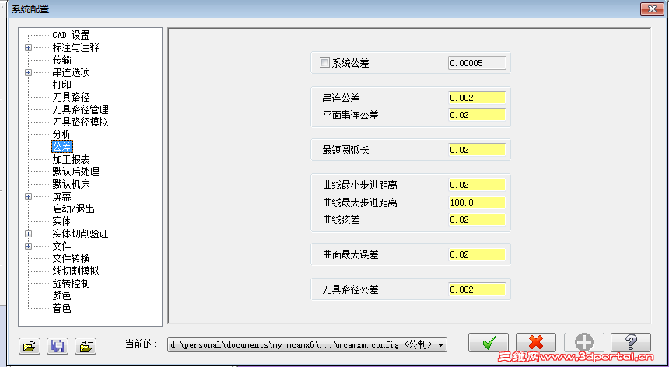Select 默认机床 in the tree
669x367 pixels.
tap(71, 184)
